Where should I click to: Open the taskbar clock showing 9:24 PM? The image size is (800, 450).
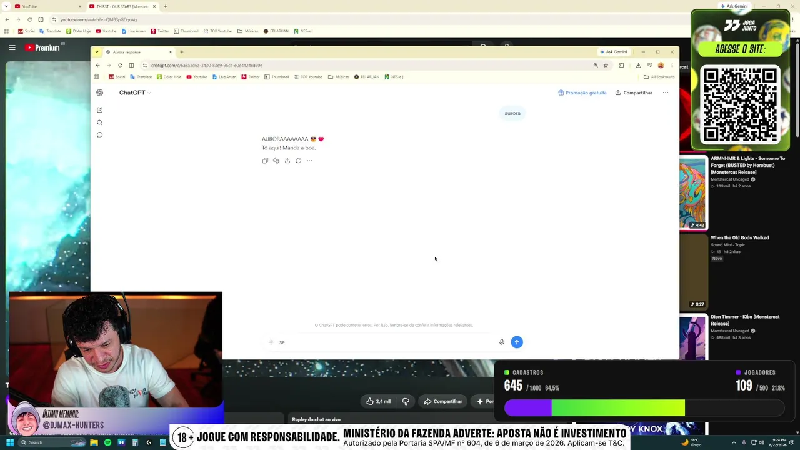click(x=779, y=442)
